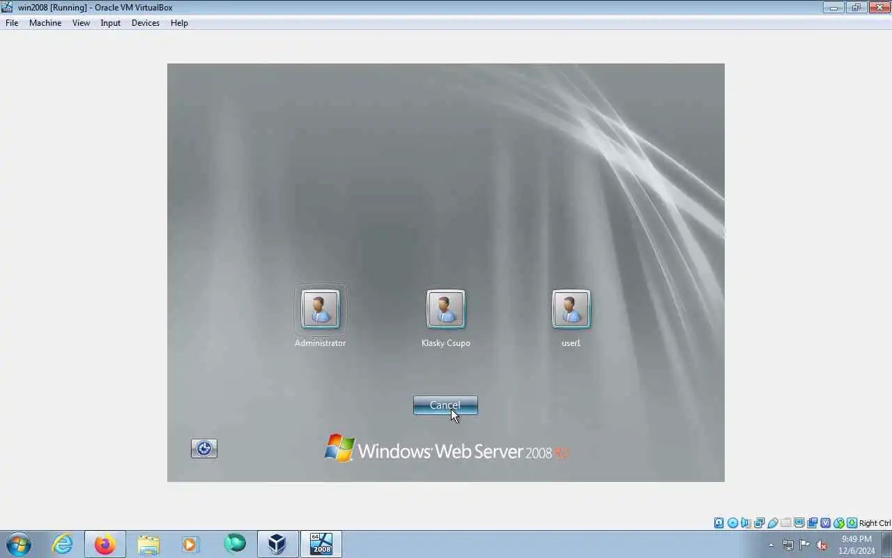Screen dimensions: 892x558
Task: Click the recording status icon
Action: click(812, 523)
